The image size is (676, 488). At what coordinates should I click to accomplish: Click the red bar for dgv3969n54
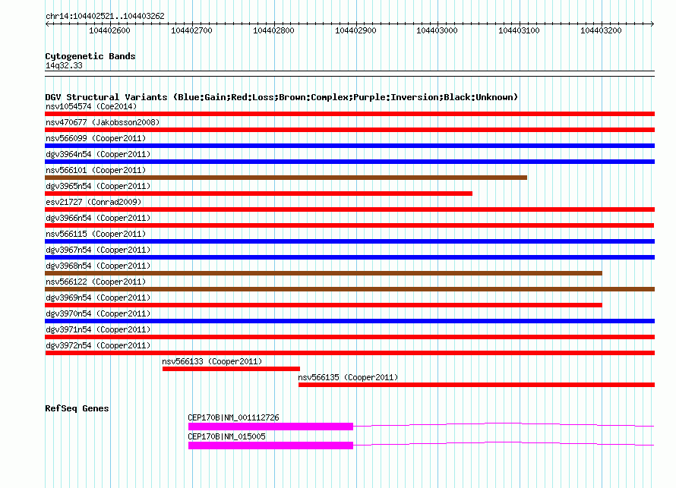pos(324,305)
